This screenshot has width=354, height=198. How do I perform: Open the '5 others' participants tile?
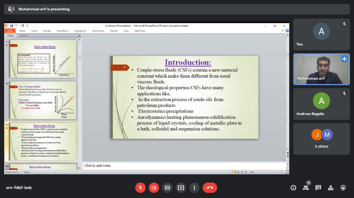(321, 139)
